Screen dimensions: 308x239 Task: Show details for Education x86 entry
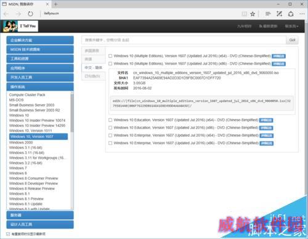tap(266, 128)
